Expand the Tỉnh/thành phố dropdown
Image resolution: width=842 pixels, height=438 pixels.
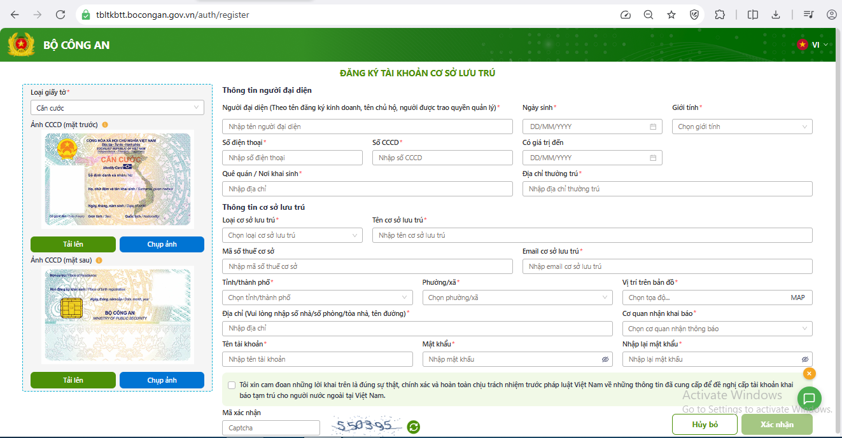(317, 298)
